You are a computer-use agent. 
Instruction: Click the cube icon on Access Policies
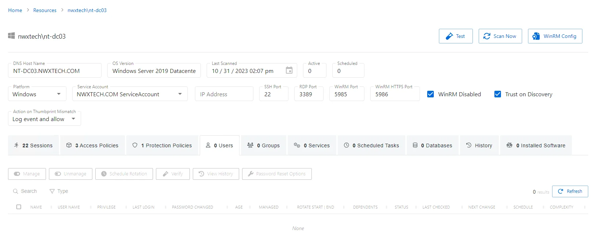pos(69,145)
